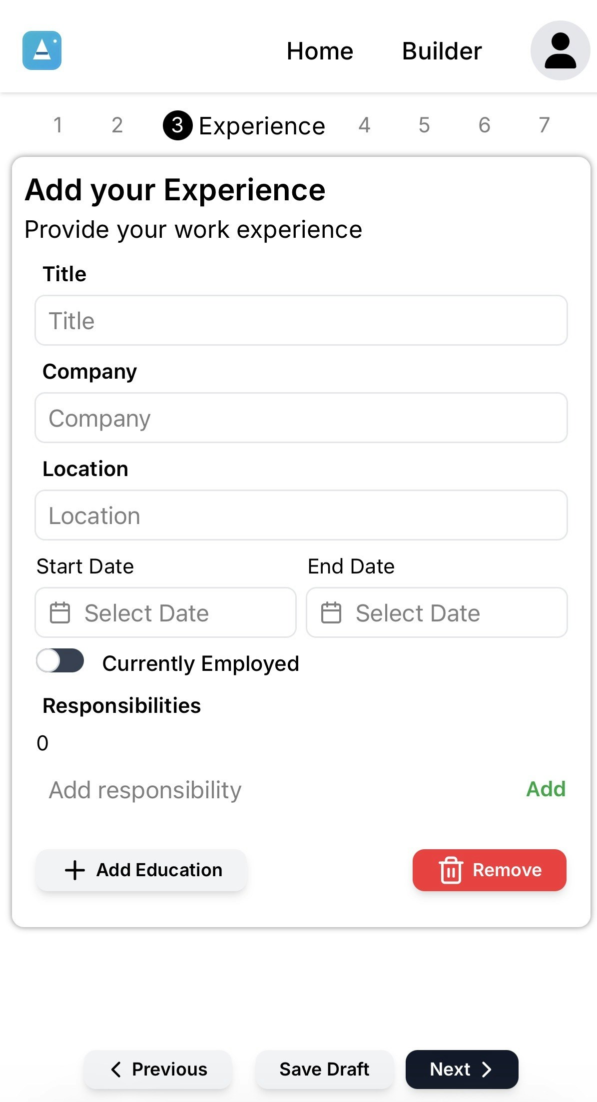597x1102 pixels.
Task: Toggle the Currently Employed switch
Action: pyautogui.click(x=60, y=661)
